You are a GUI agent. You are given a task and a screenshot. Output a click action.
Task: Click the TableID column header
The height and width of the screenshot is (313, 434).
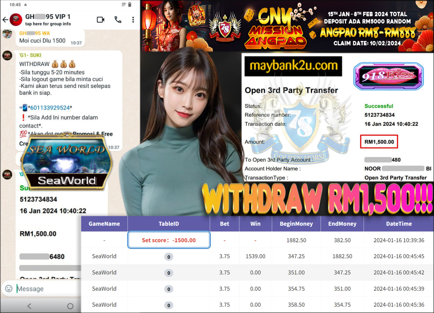pyautogui.click(x=169, y=224)
